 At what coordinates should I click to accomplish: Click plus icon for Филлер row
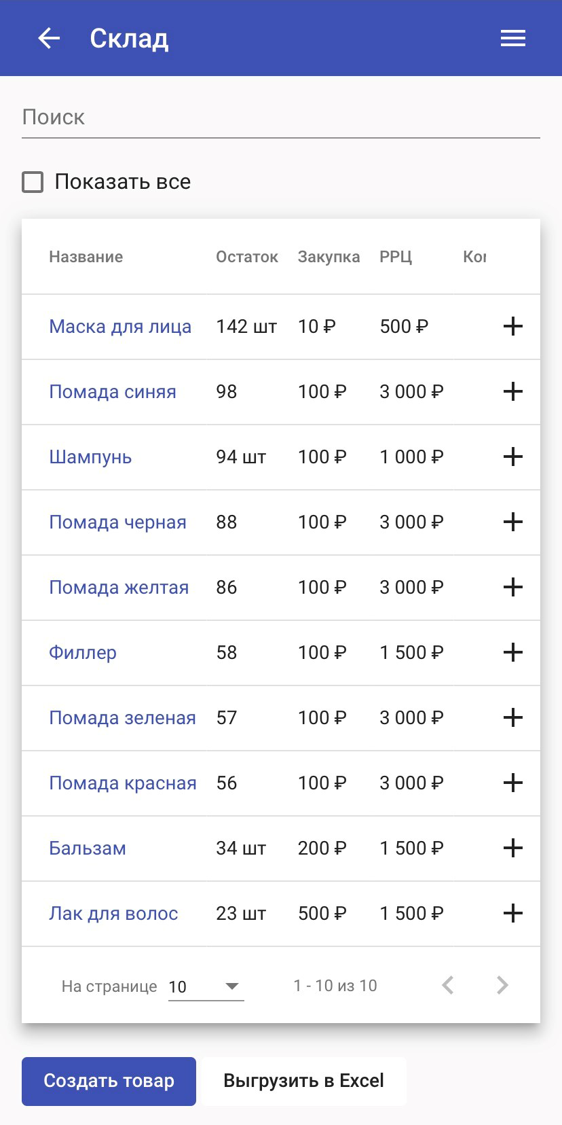point(513,653)
